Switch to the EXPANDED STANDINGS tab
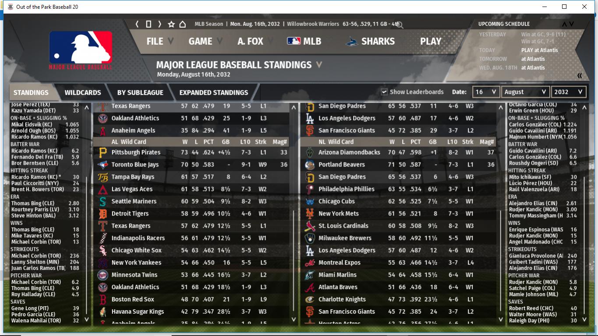The height and width of the screenshot is (336, 598). [214, 92]
